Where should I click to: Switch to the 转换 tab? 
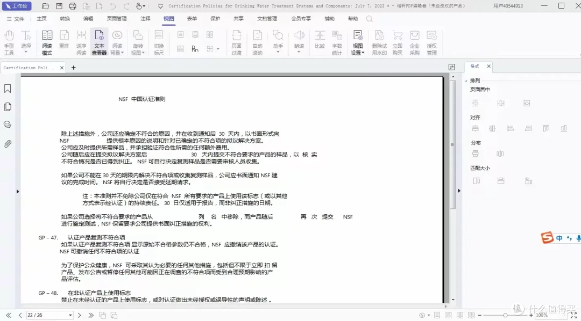click(65, 18)
